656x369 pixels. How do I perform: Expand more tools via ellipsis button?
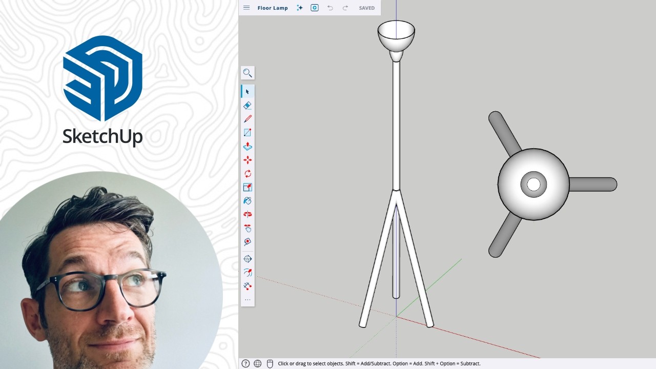248,300
